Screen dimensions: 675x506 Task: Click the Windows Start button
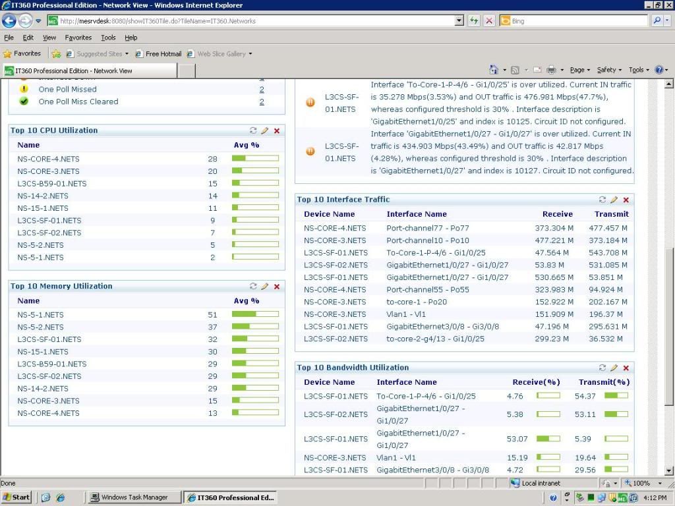16,497
